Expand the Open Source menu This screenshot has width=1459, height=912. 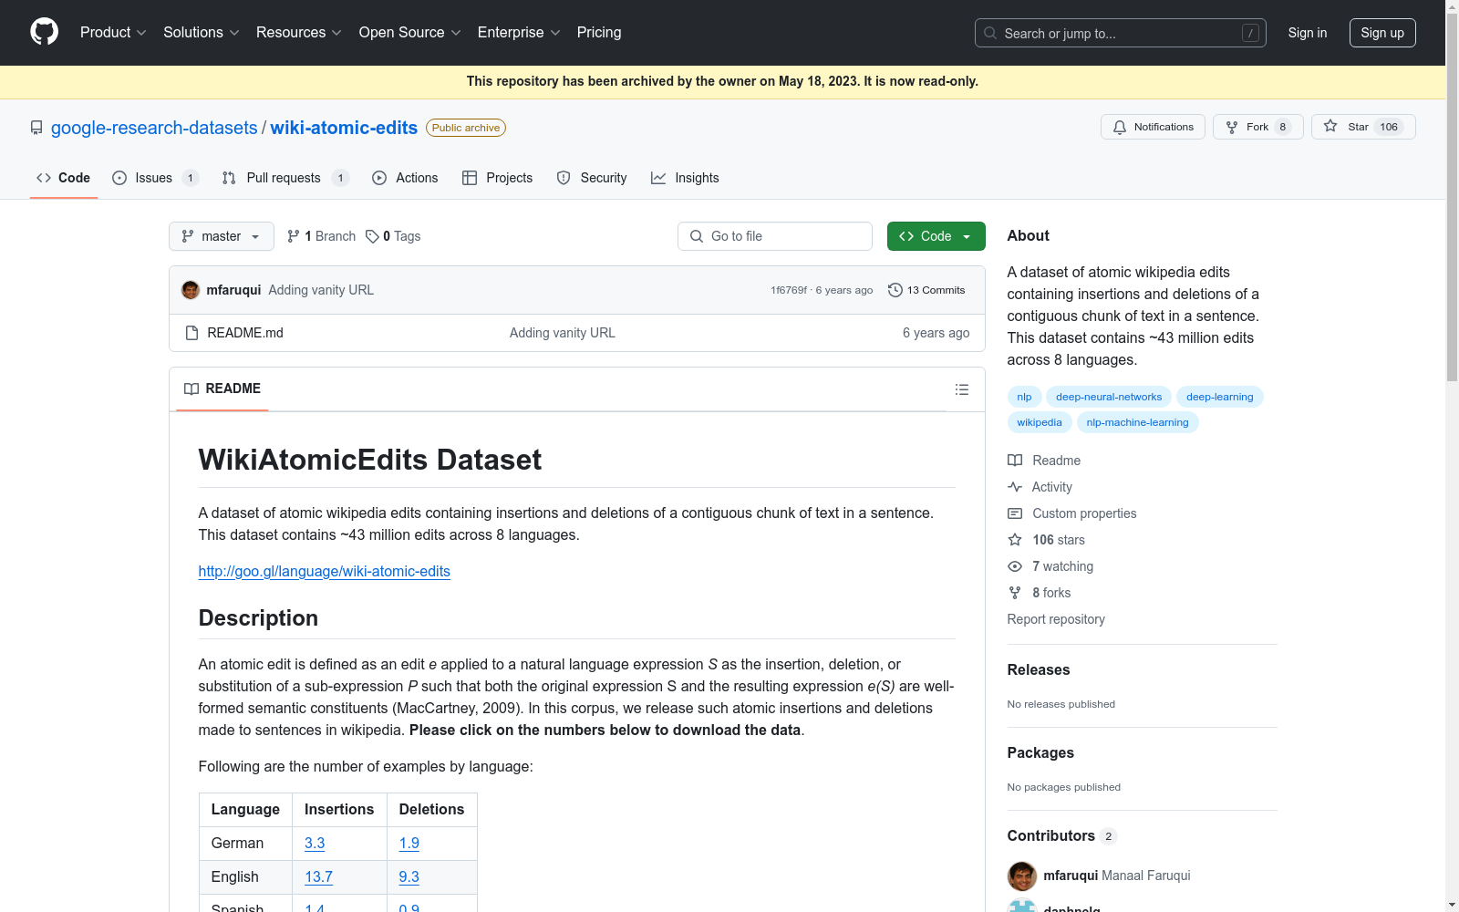click(x=410, y=33)
